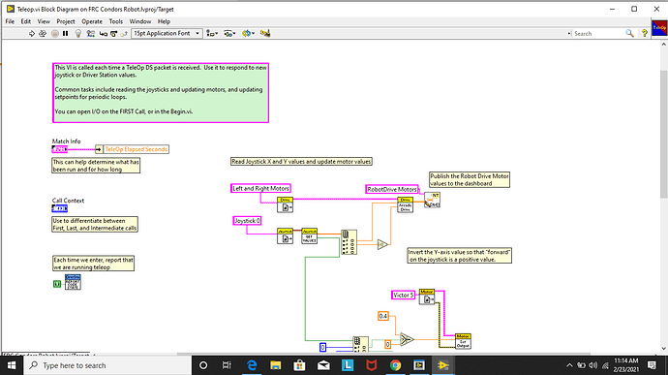Open Microsoft Edge from taskbar
This screenshot has width=668, height=375.
[x=253, y=365]
